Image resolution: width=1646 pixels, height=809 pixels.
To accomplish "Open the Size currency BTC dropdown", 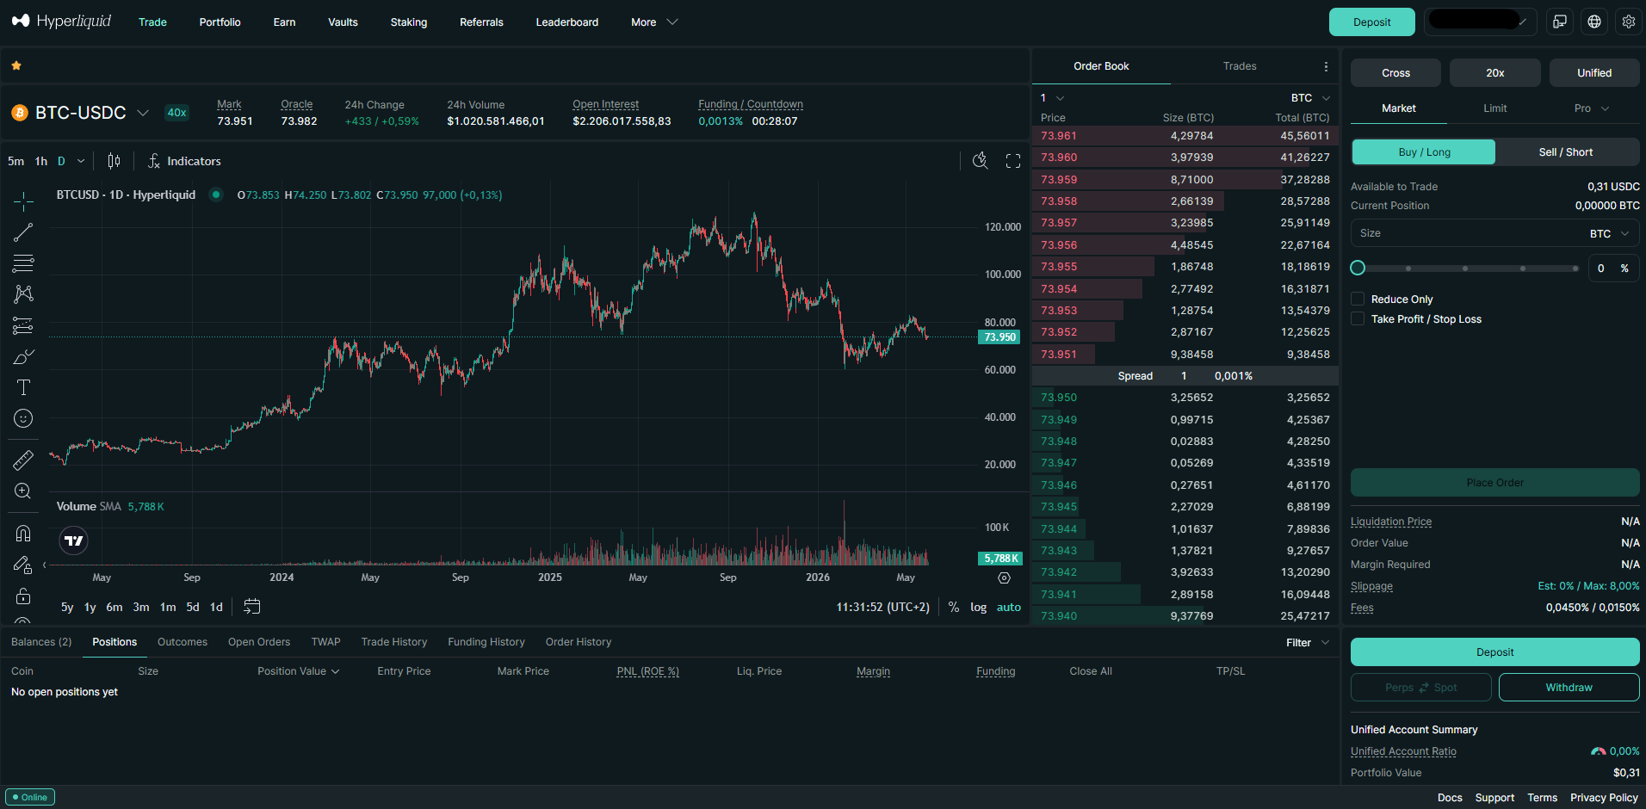I will pyautogui.click(x=1609, y=233).
